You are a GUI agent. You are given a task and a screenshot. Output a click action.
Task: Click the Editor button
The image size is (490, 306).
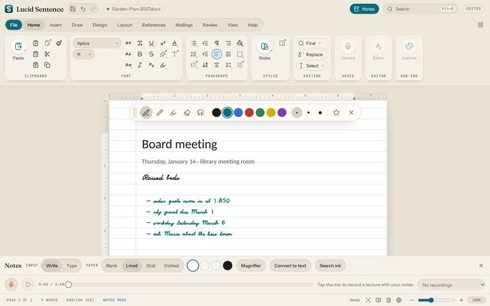click(x=379, y=50)
